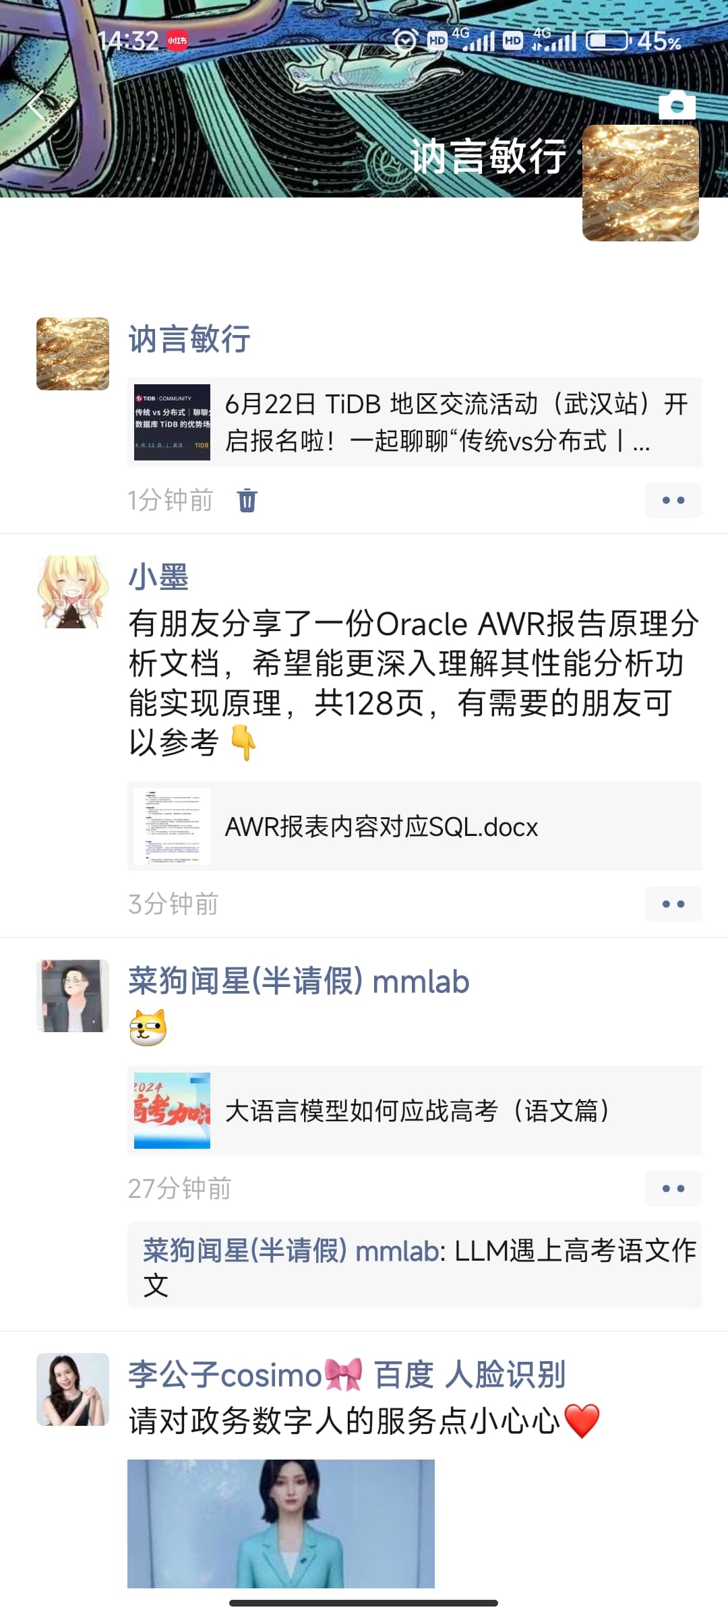This screenshot has height=1618, width=728.
Task: Tap the golden avatar beside the first post
Action: coord(73,354)
